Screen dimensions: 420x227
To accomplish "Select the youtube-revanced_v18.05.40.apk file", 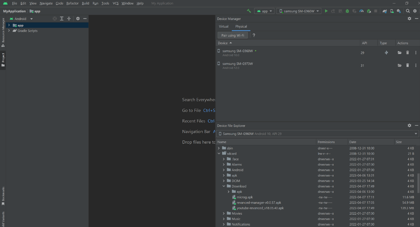I will coord(260,208).
